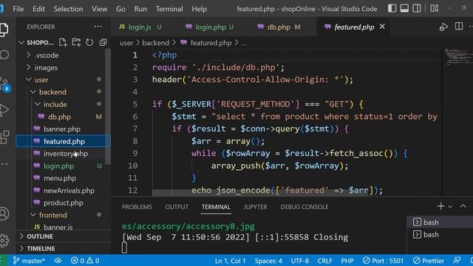Change line ending via CRLF
The height and width of the screenshot is (266, 473).
click(x=324, y=261)
